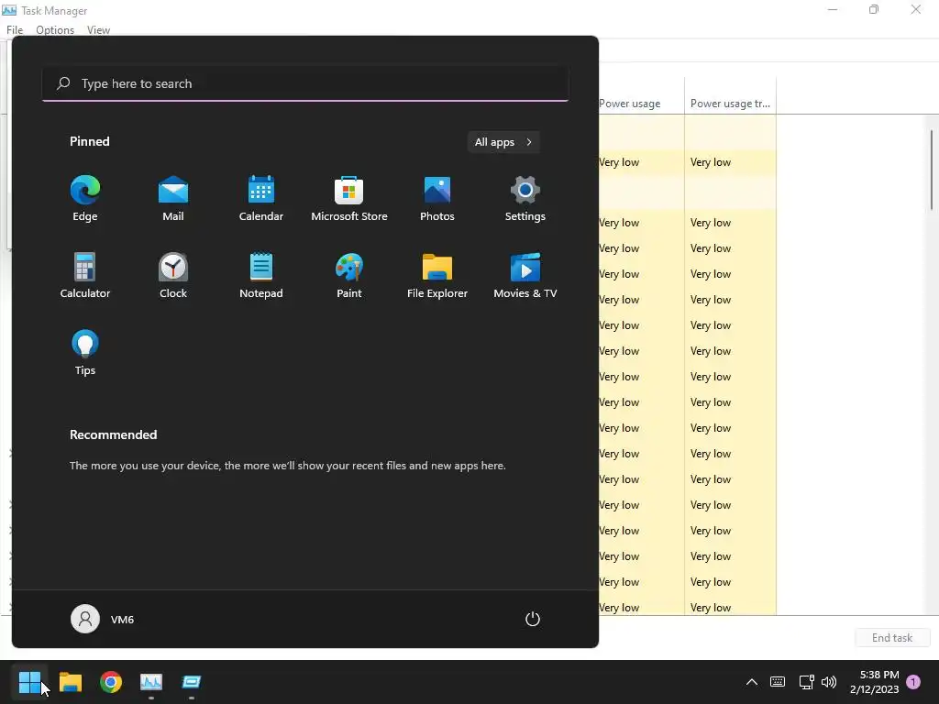939x704 pixels.
Task: Open the touch keyboard tray icon
Action: click(x=778, y=682)
